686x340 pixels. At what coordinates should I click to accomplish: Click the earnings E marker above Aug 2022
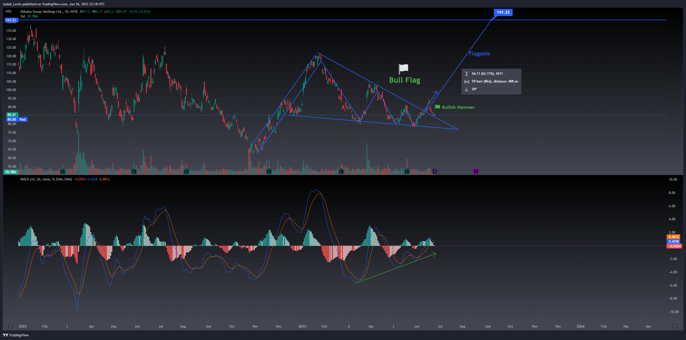186,171
